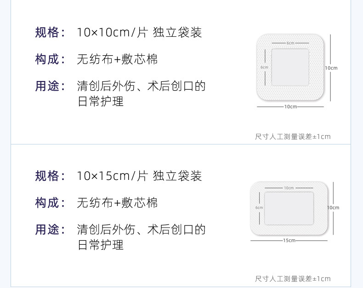The height and width of the screenshot is (288, 363).
Task: Click the measurement error note under the rectangular dressing
Action: point(293,279)
